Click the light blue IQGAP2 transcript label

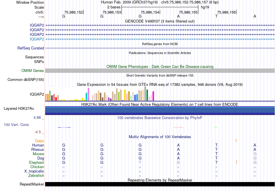37,39
